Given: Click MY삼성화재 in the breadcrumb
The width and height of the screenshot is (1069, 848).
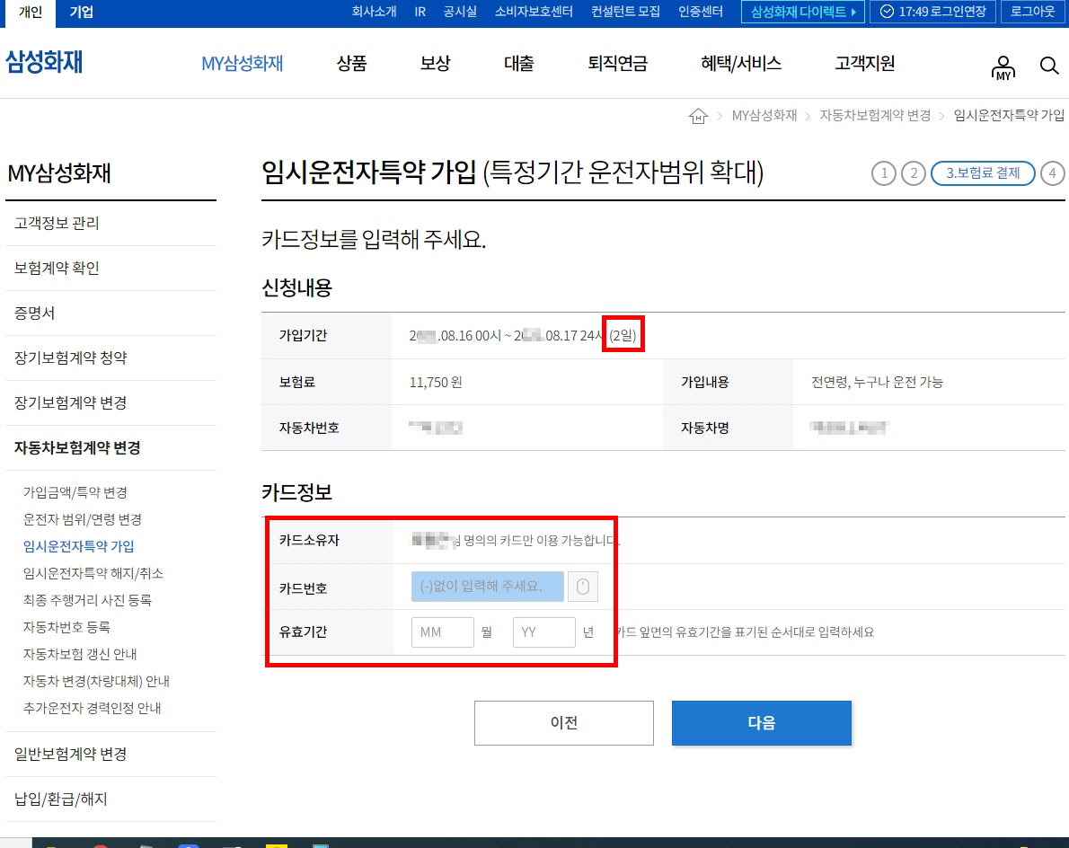Looking at the screenshot, I should click(x=764, y=116).
